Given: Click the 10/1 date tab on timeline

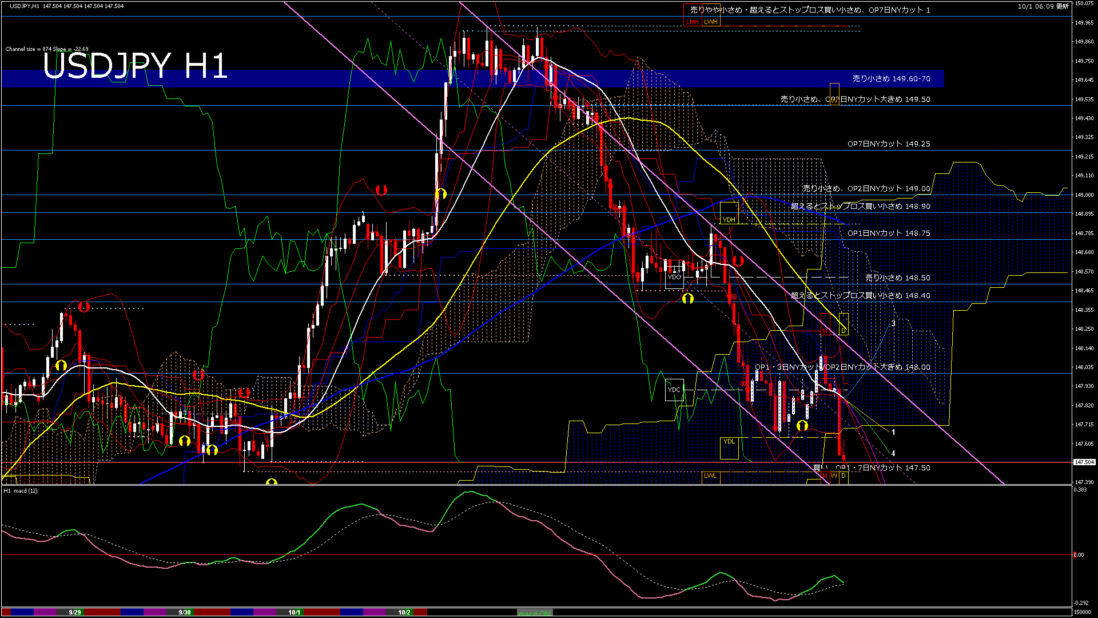Looking at the screenshot, I should click(295, 612).
